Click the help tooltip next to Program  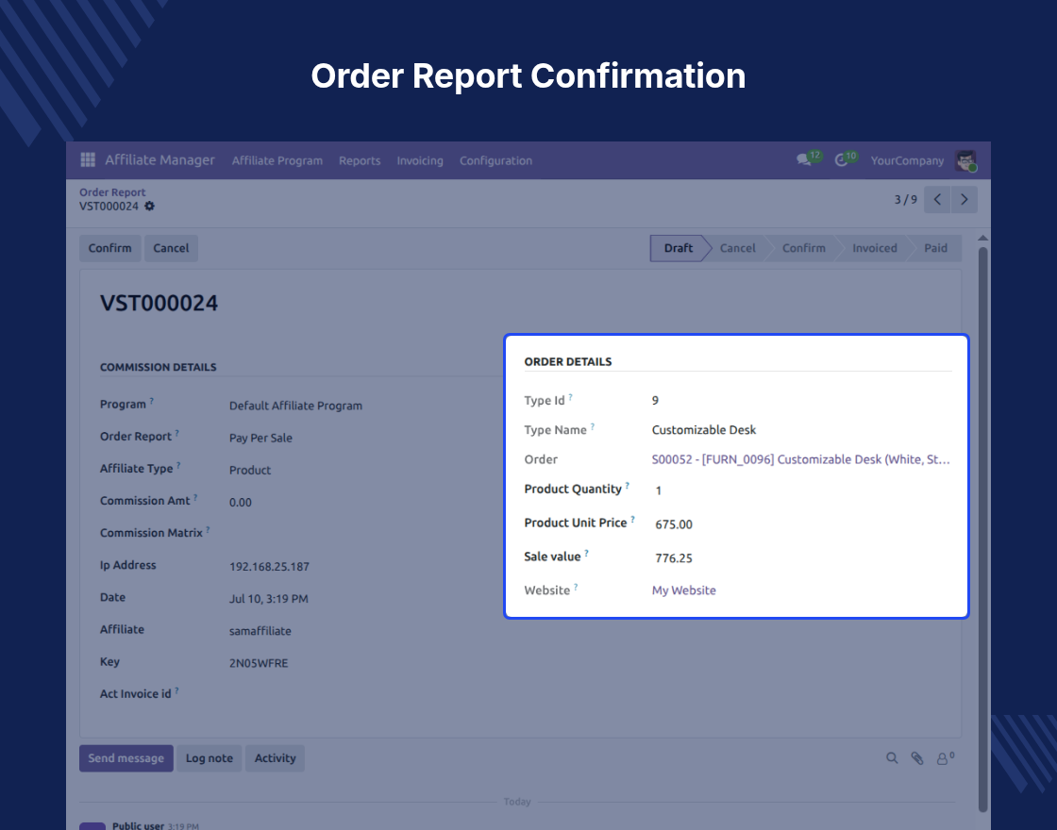tap(152, 401)
